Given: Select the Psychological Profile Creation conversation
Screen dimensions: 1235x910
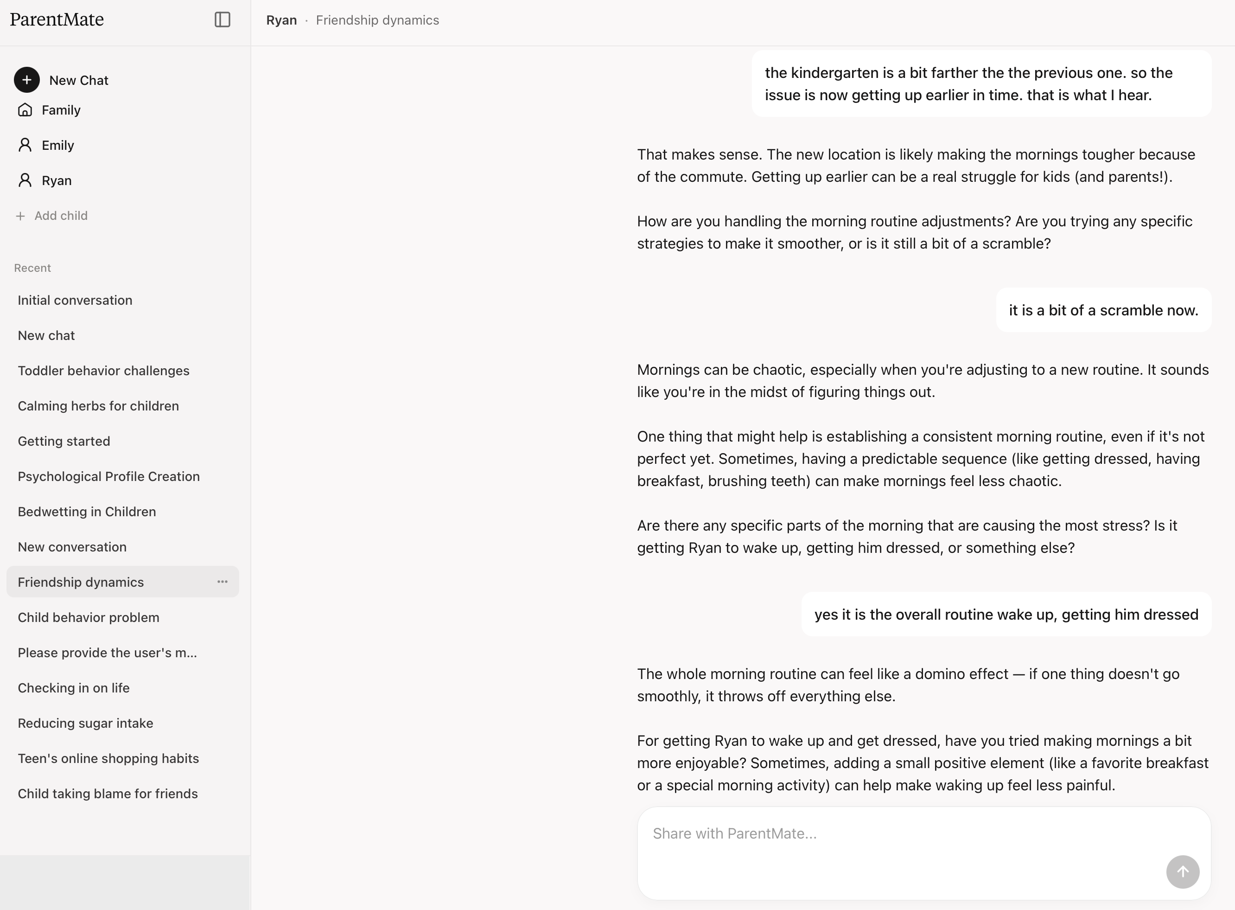Looking at the screenshot, I should [x=108, y=476].
